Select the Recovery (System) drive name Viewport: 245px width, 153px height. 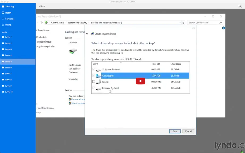(110, 88)
